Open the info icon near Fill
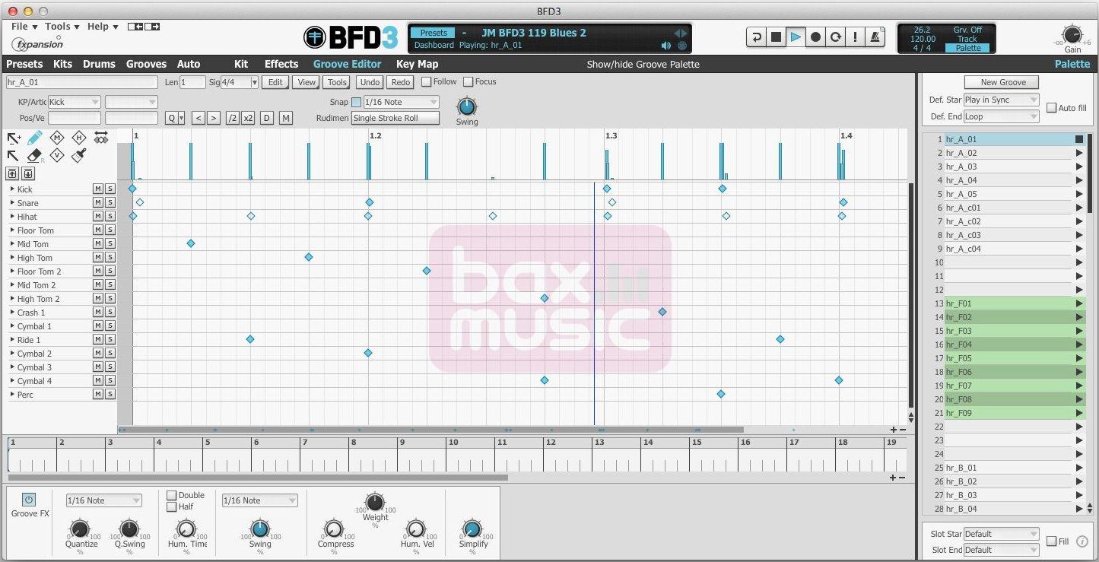Image resolution: width=1099 pixels, height=562 pixels. click(x=1082, y=541)
